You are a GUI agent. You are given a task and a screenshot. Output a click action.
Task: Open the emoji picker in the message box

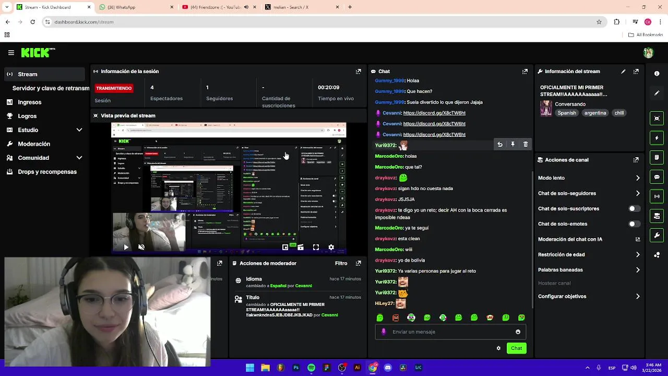tap(518, 332)
